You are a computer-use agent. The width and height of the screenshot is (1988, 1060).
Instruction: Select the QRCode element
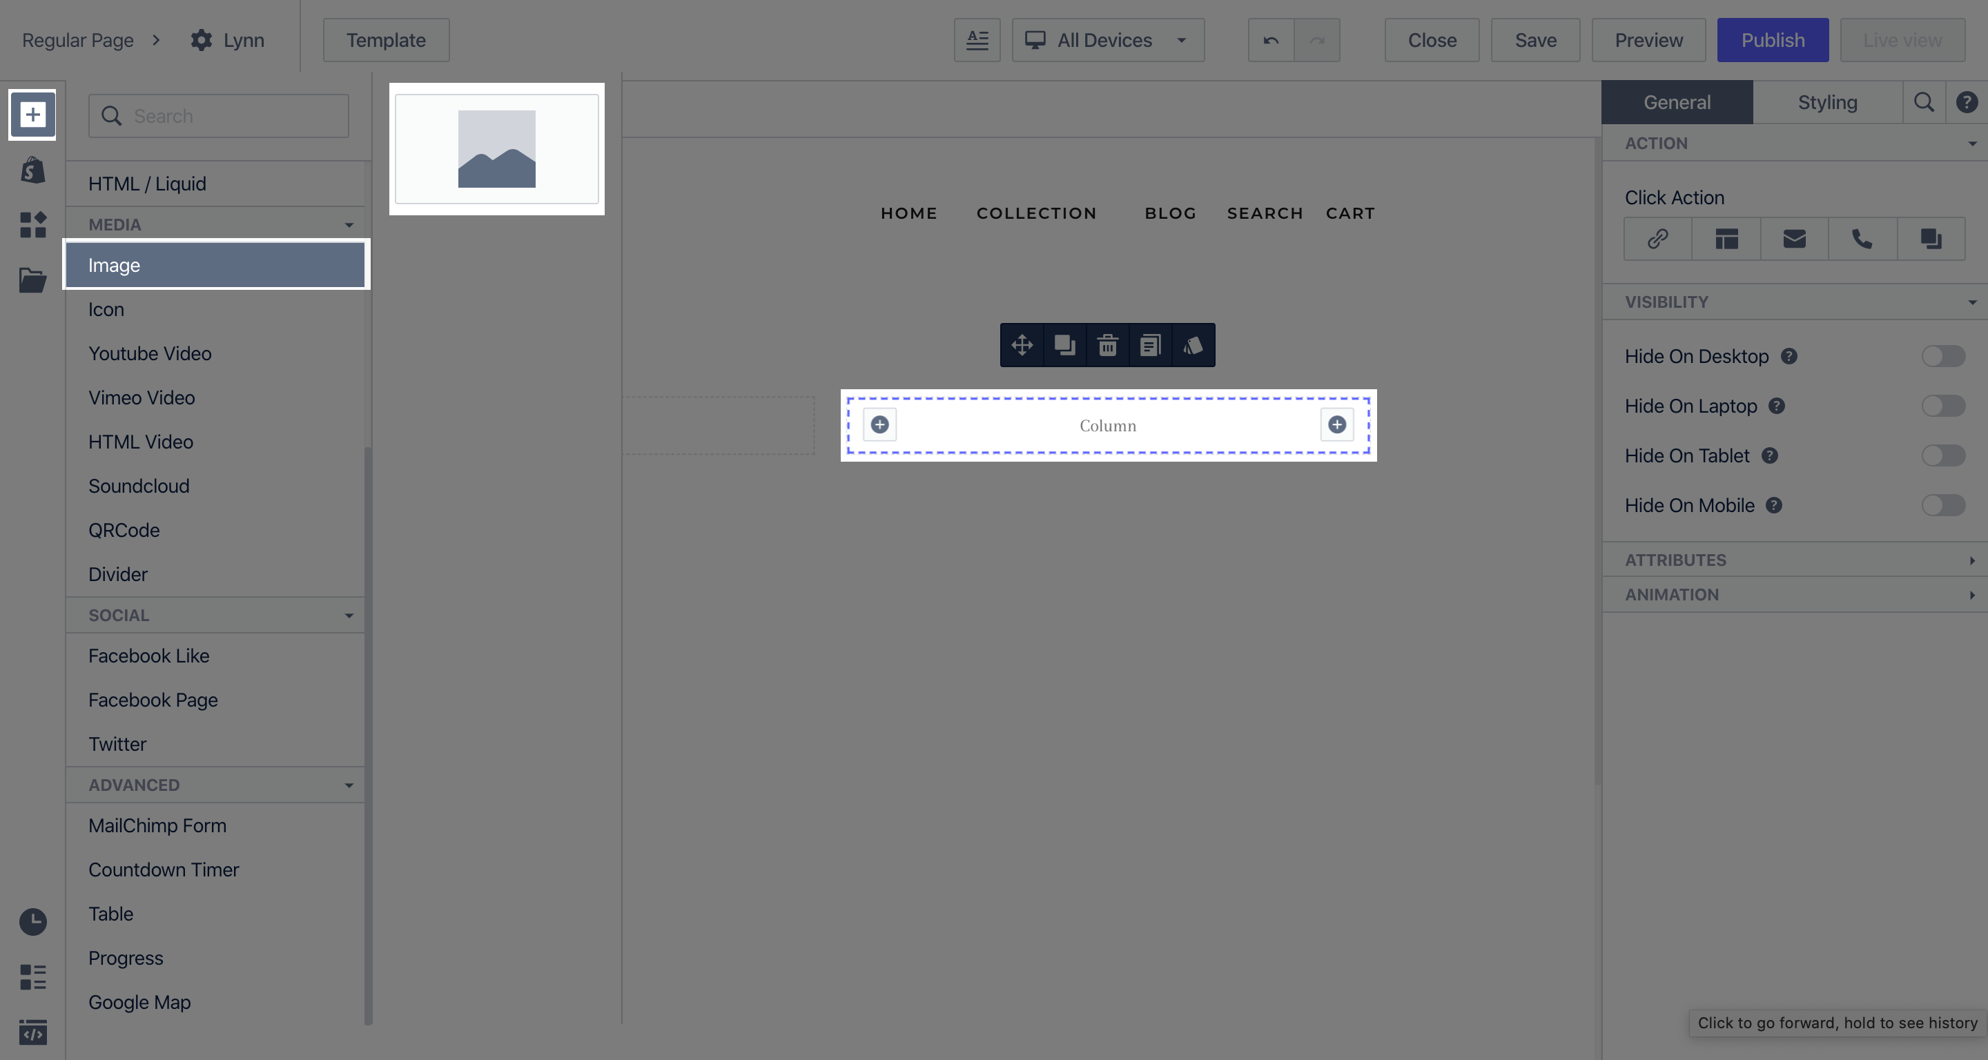215,530
